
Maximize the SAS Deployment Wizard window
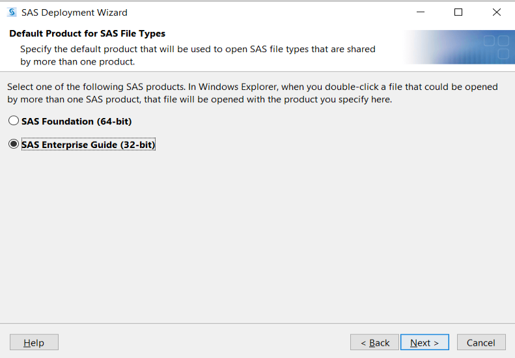[x=458, y=12]
